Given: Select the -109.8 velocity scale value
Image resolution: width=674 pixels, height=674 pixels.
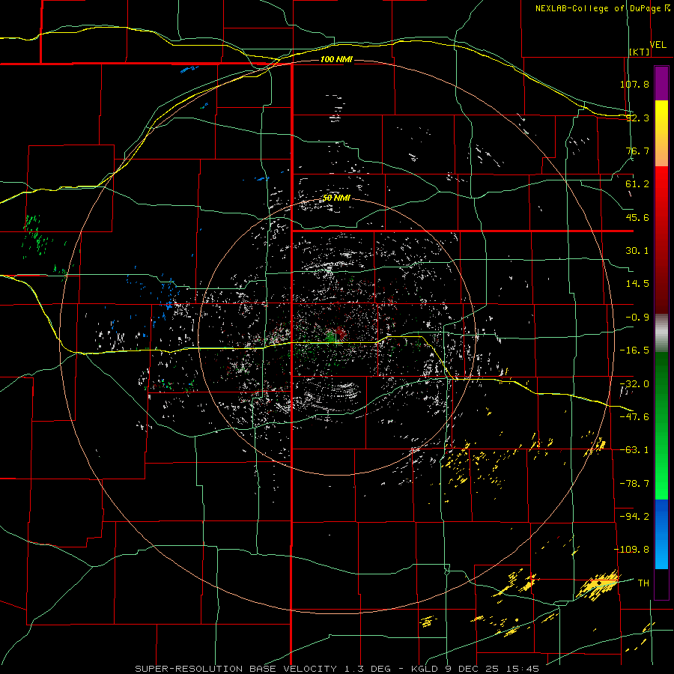Looking at the screenshot, I should [x=631, y=550].
